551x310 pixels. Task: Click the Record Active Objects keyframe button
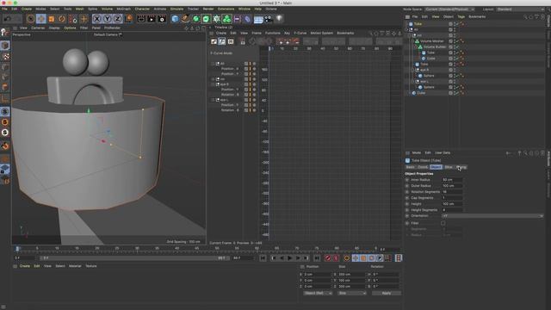pos(328,258)
